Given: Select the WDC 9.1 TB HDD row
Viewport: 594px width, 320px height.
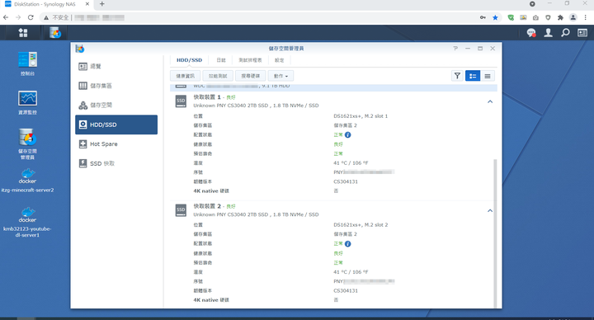Looking at the screenshot, I should pyautogui.click(x=333, y=87).
